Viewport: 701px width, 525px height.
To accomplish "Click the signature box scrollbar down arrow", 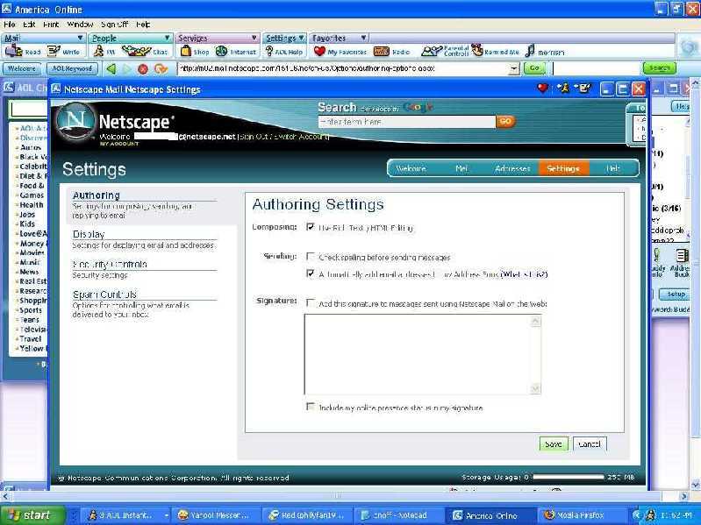I will pos(535,388).
